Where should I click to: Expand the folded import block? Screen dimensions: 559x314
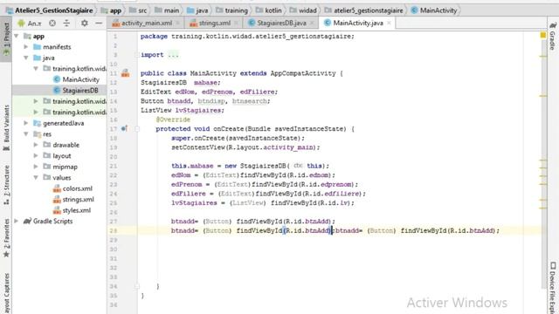[x=137, y=55]
